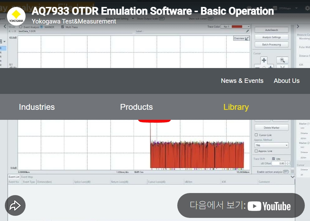This screenshot has height=221, width=310.
Task: Enable the Cursor Link checkbox
Action: pyautogui.click(x=256, y=135)
